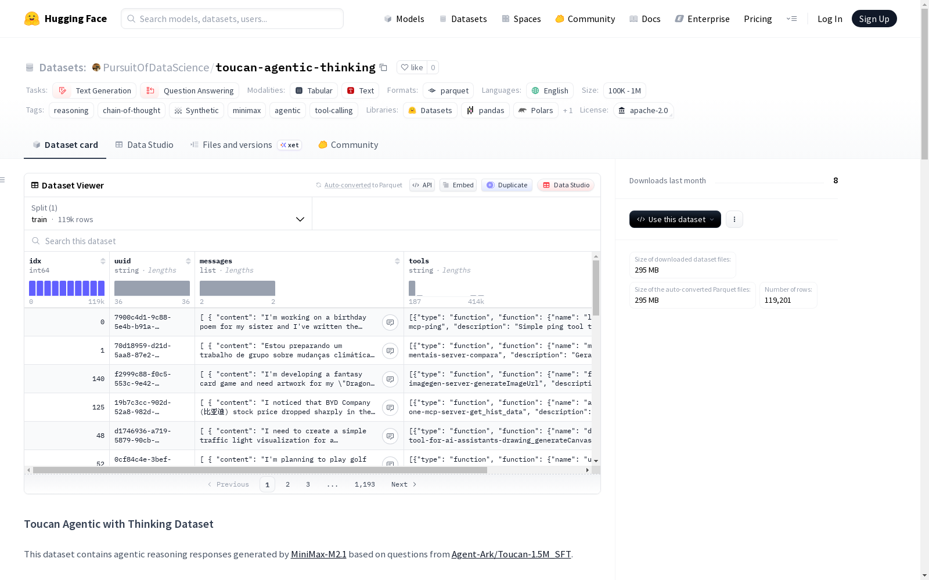This screenshot has height=580, width=929.
Task: Go to page 3 of the dataset
Action: click(308, 484)
